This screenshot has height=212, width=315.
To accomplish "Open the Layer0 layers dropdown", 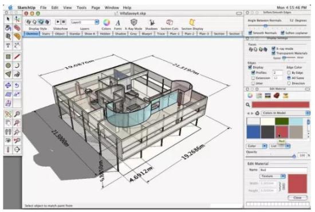I will tap(85, 22).
